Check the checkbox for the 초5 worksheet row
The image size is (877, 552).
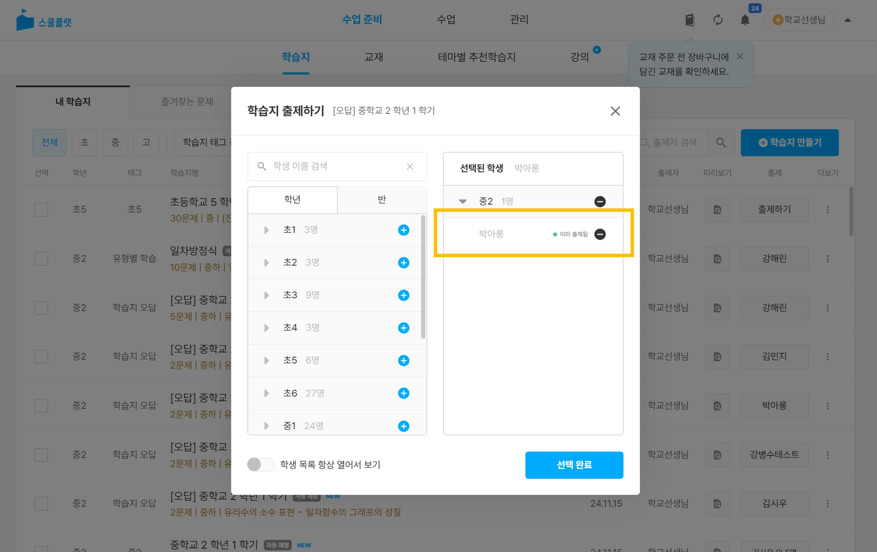pos(41,210)
